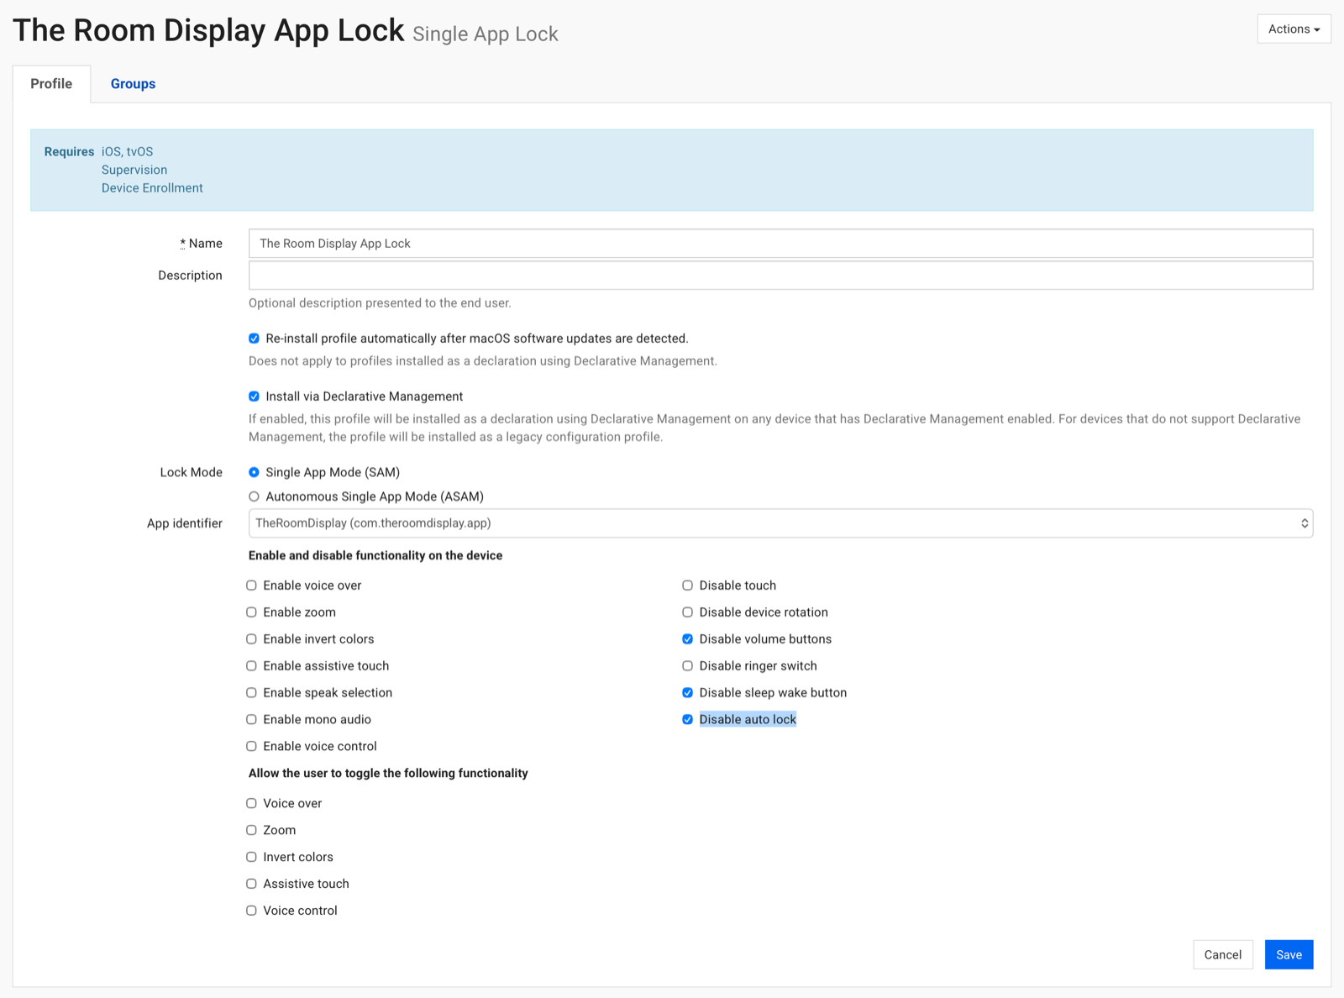This screenshot has height=998, width=1344.
Task: Click 'Optional description presented to the end user' text
Action: [x=380, y=303]
